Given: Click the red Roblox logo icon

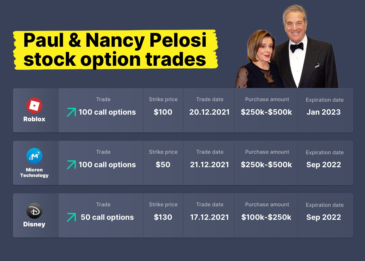Looking at the screenshot, I should [x=34, y=106].
